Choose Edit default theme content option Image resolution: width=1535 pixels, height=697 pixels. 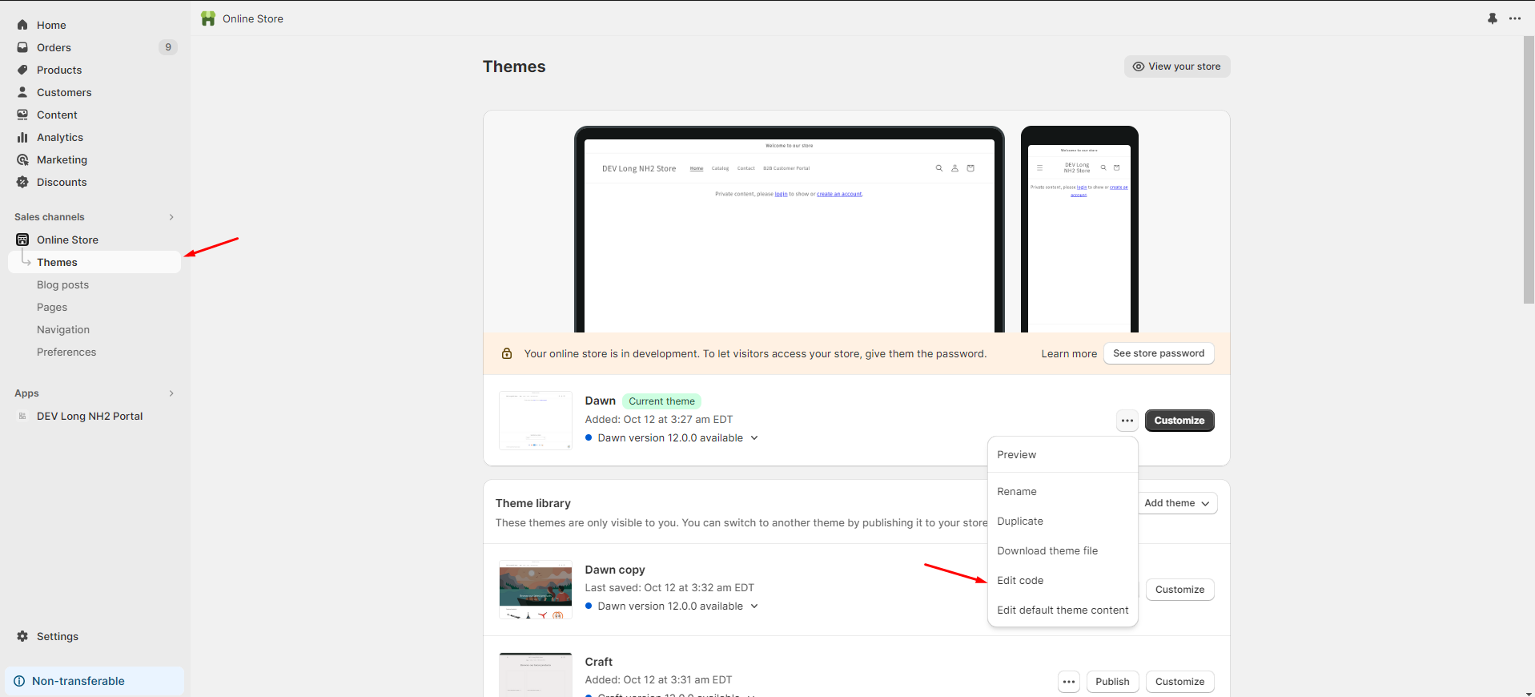point(1063,610)
